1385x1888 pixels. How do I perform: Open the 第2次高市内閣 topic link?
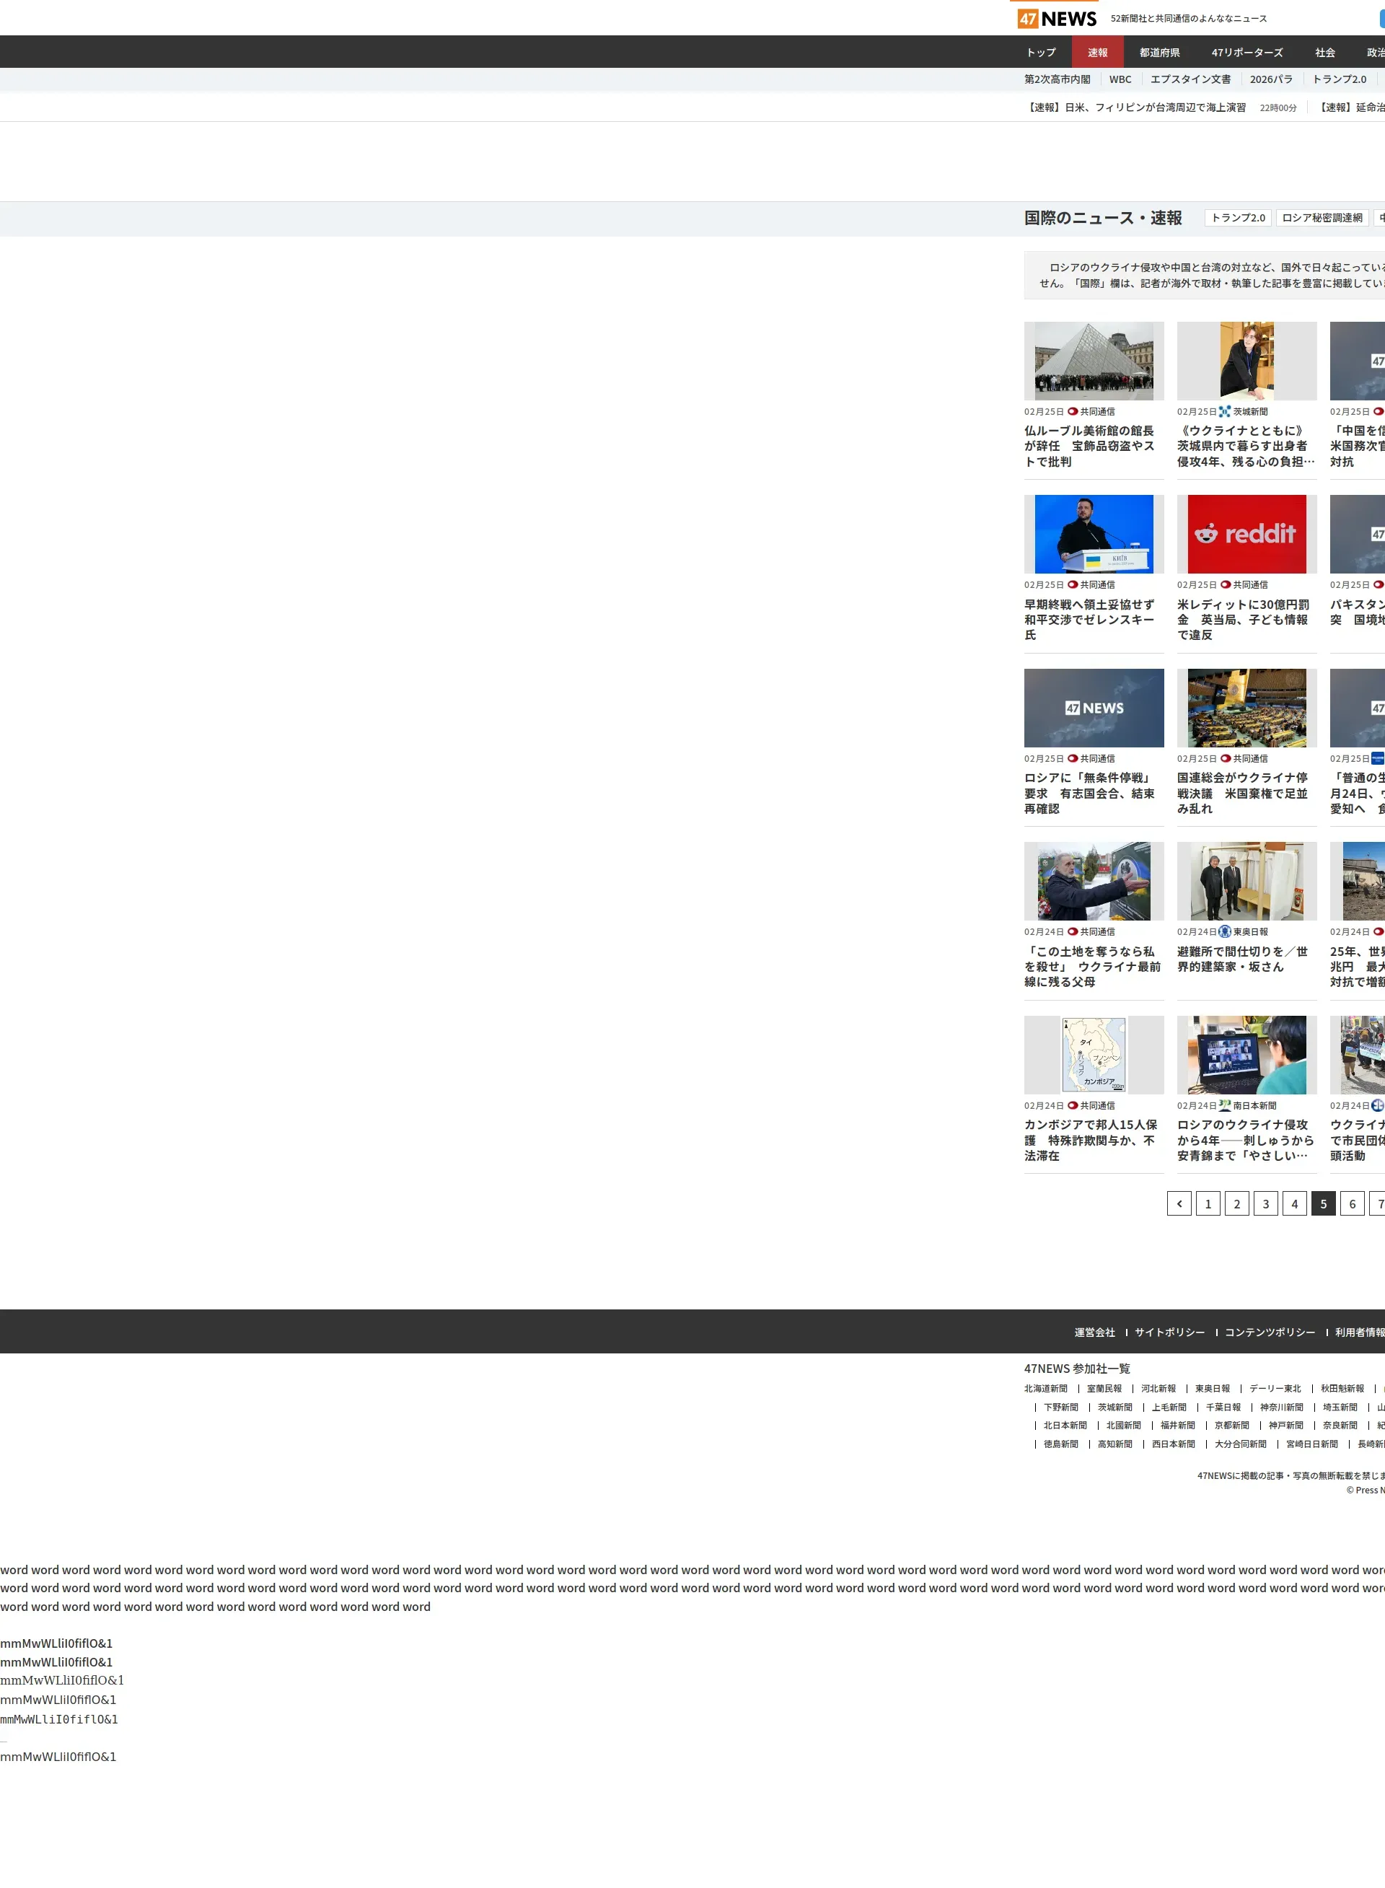coord(1058,79)
